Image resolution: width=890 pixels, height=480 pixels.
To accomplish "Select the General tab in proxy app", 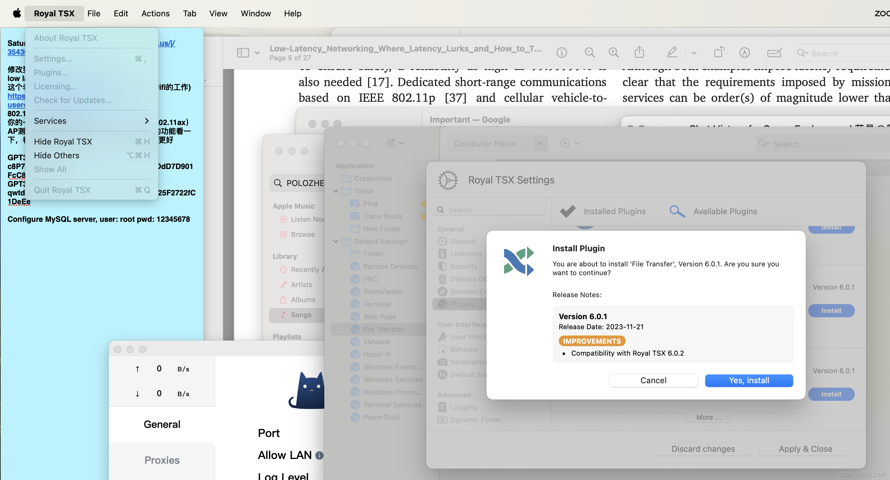I will point(162,424).
